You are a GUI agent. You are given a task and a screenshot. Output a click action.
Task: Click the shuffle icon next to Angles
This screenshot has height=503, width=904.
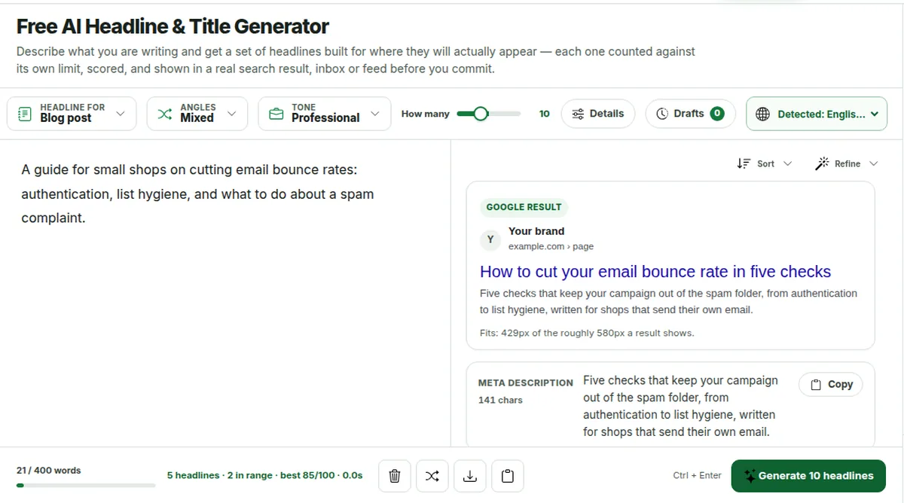[x=165, y=114]
